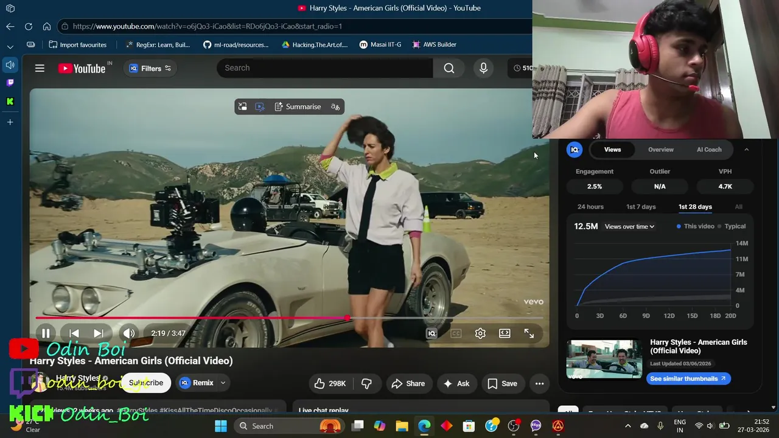Add a sidebar item with plus icon
This screenshot has height=438, width=779.
click(10, 122)
